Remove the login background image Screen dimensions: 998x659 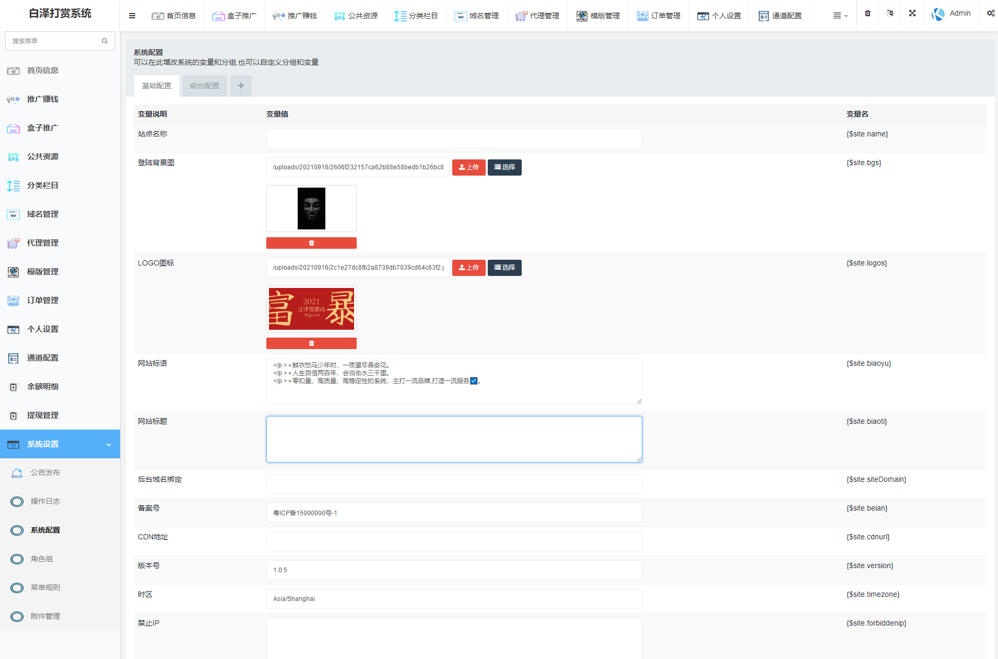point(311,243)
